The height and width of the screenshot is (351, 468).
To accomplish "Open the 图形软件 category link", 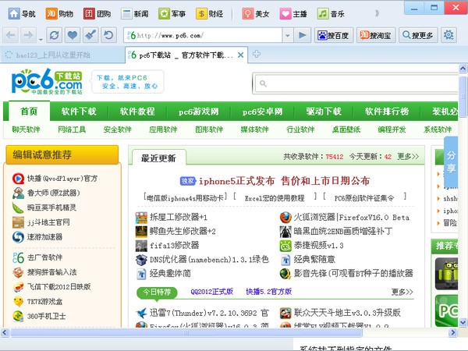I will coord(209,129).
